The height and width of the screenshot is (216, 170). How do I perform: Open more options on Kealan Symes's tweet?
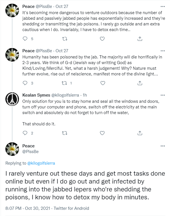coord(163,95)
